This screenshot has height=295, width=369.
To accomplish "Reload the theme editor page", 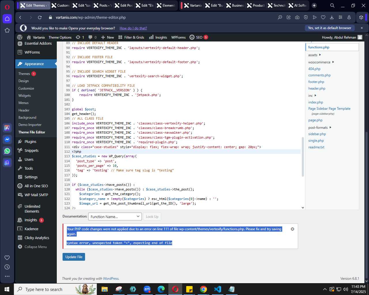I will click(40, 18).
